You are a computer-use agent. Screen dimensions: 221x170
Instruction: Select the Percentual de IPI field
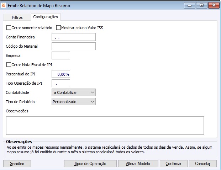click(x=61, y=74)
